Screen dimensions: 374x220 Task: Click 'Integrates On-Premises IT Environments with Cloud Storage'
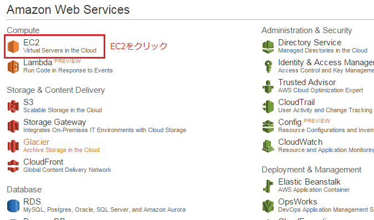[x=105, y=130]
